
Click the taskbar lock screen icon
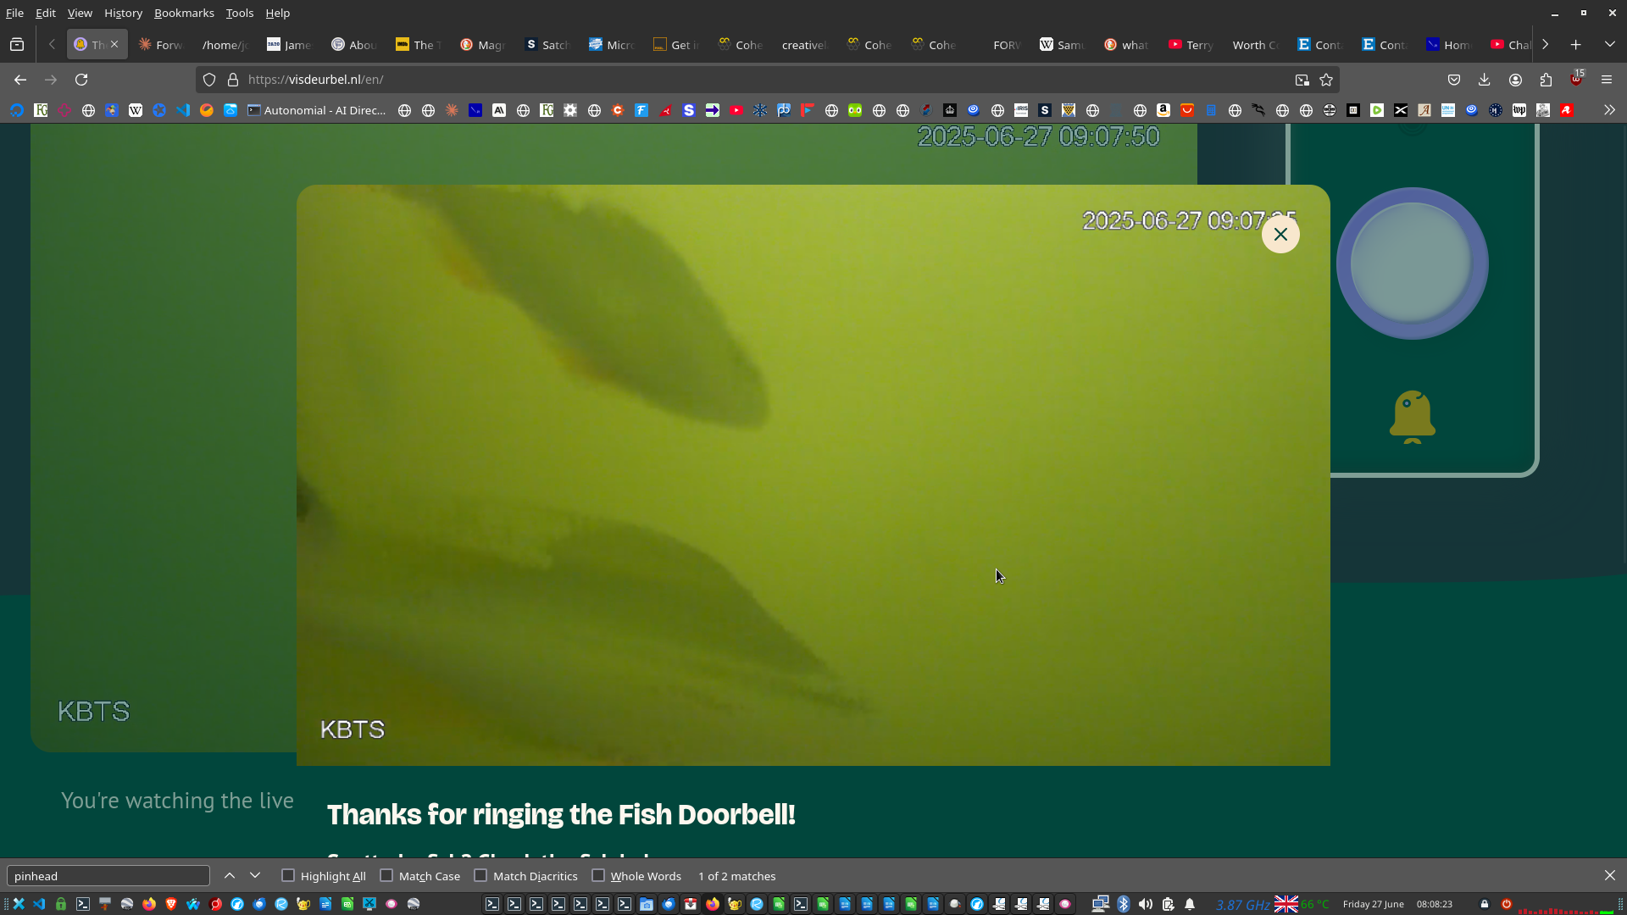pyautogui.click(x=1485, y=904)
